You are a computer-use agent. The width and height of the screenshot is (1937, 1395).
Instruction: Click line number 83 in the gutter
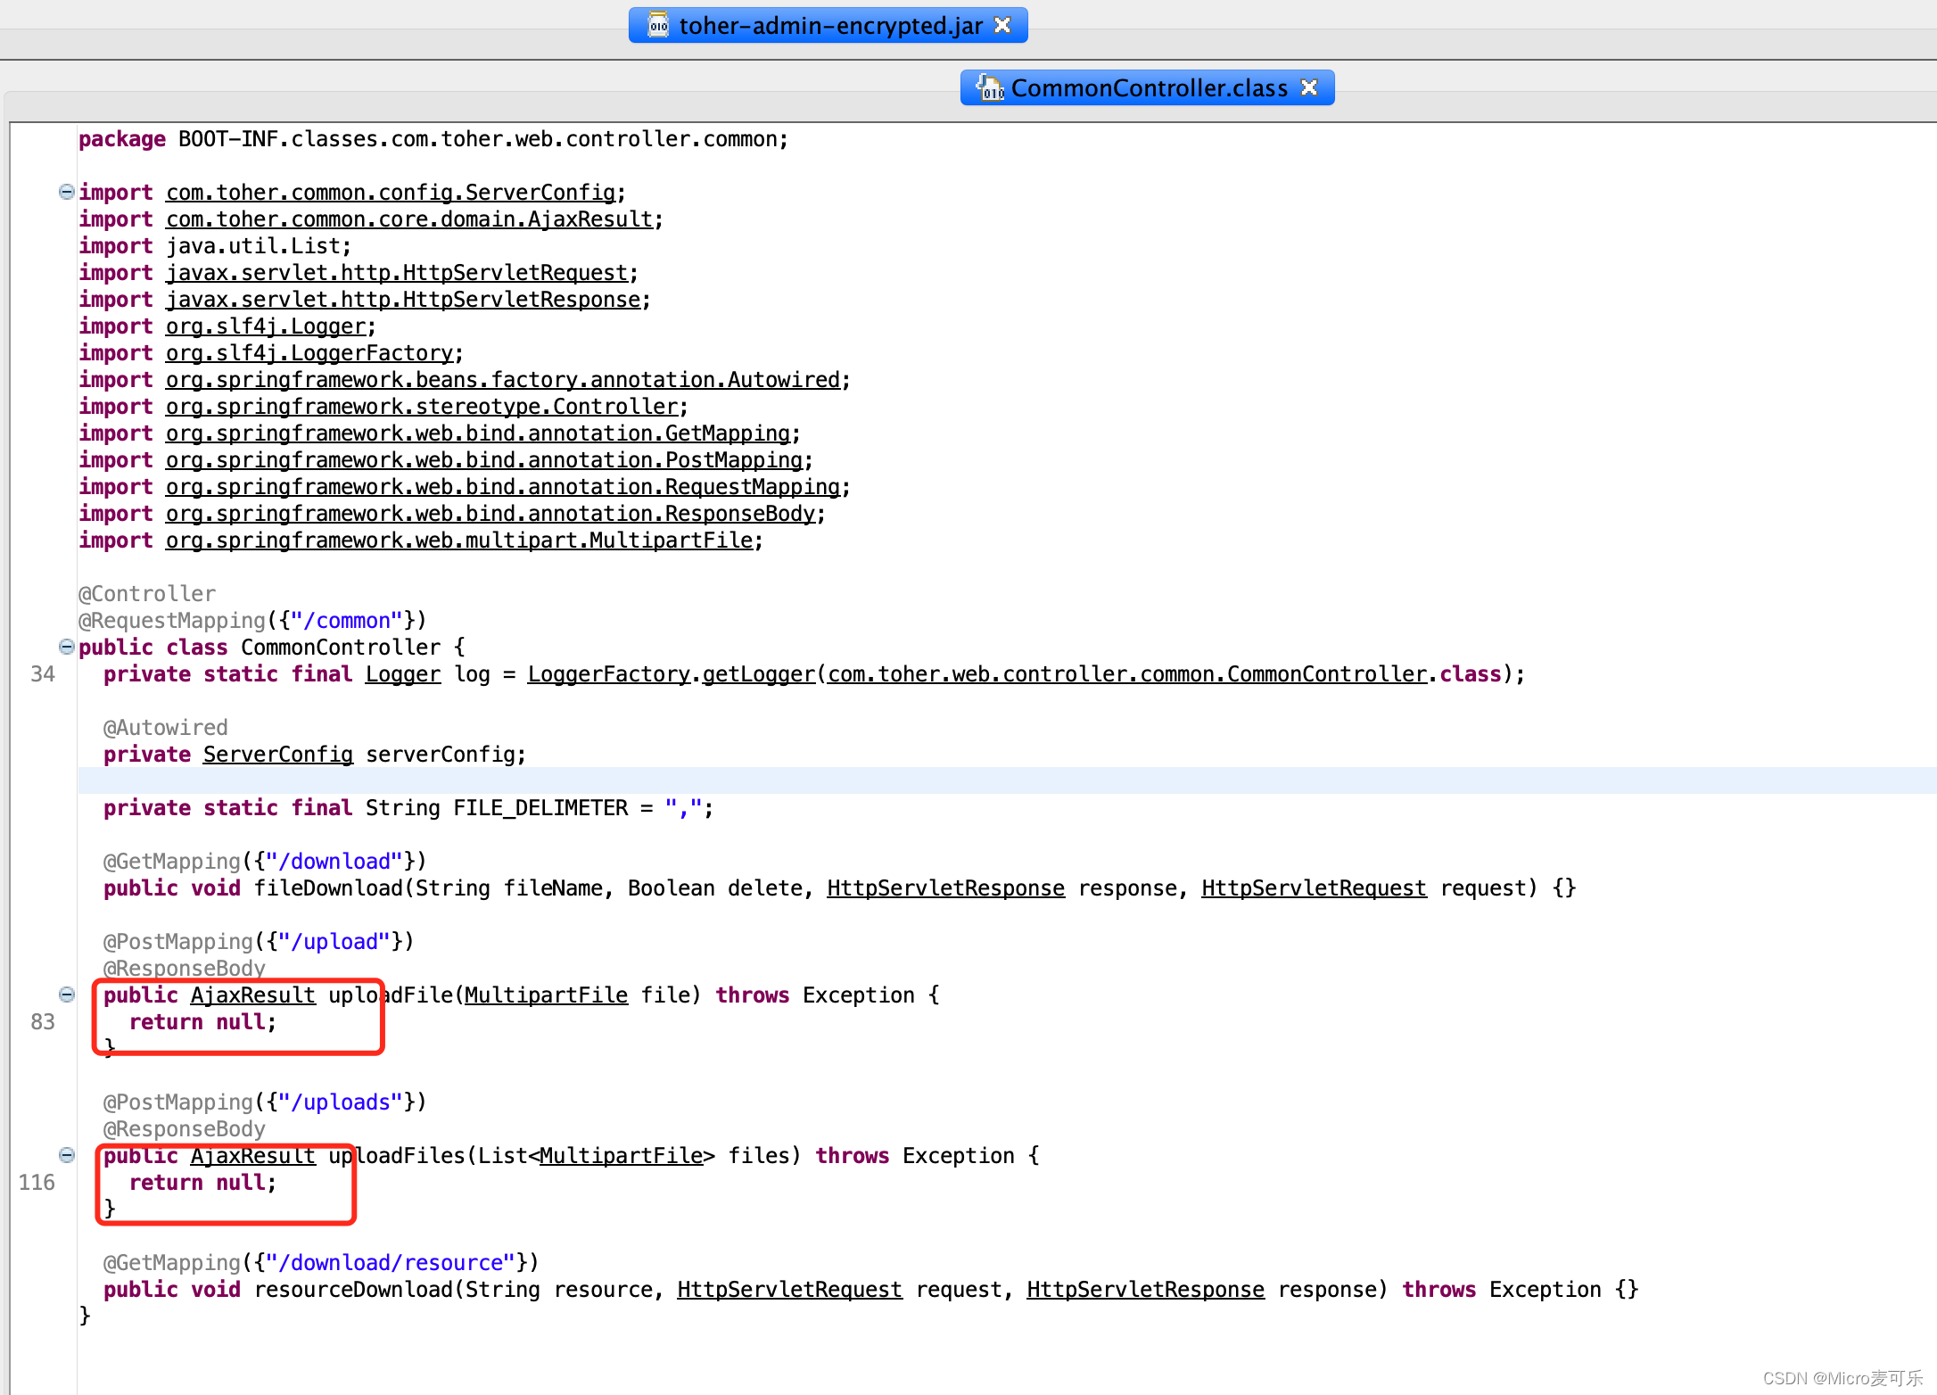[41, 1022]
